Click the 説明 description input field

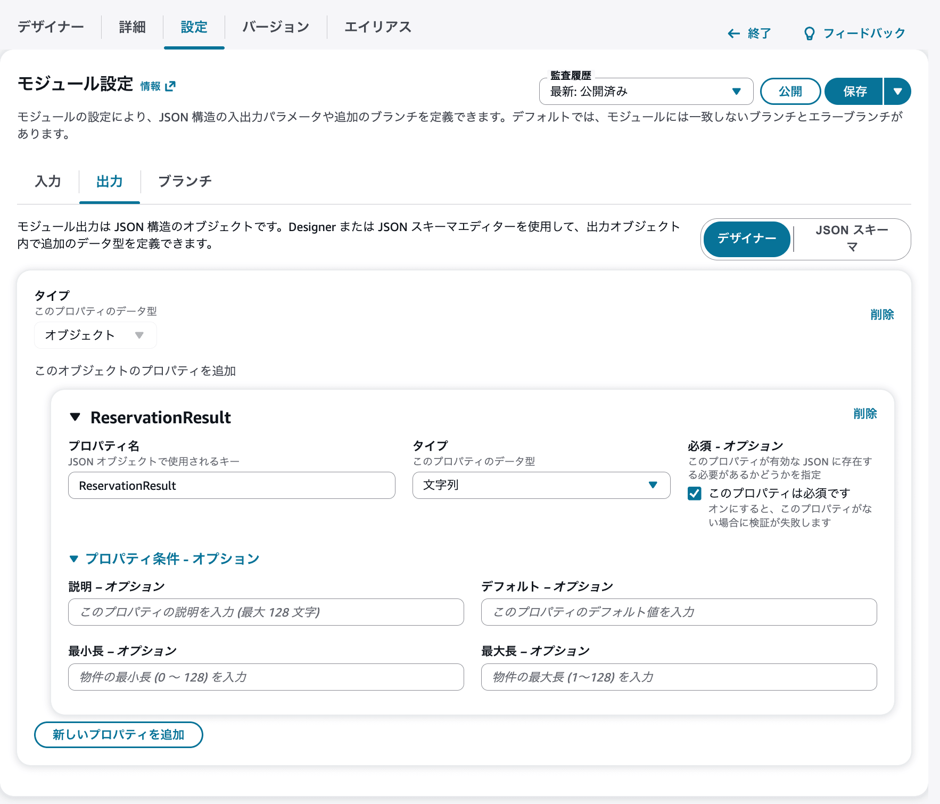(x=265, y=612)
